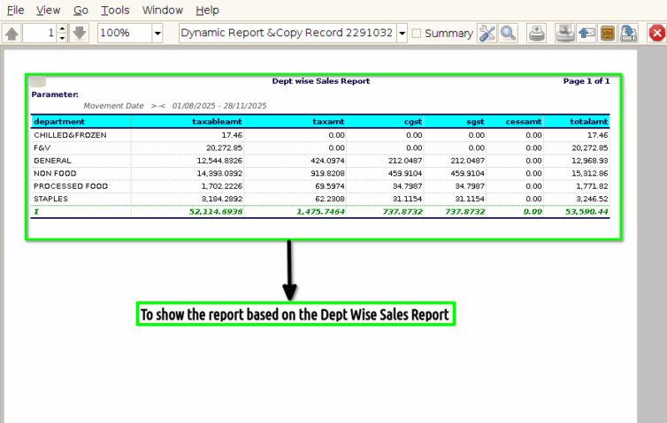Go to previous page with up arrow
The image size is (667, 423).
(x=11, y=33)
